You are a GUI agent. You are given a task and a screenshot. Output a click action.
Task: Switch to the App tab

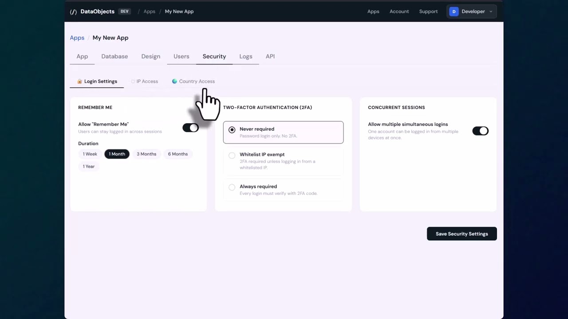tap(82, 57)
